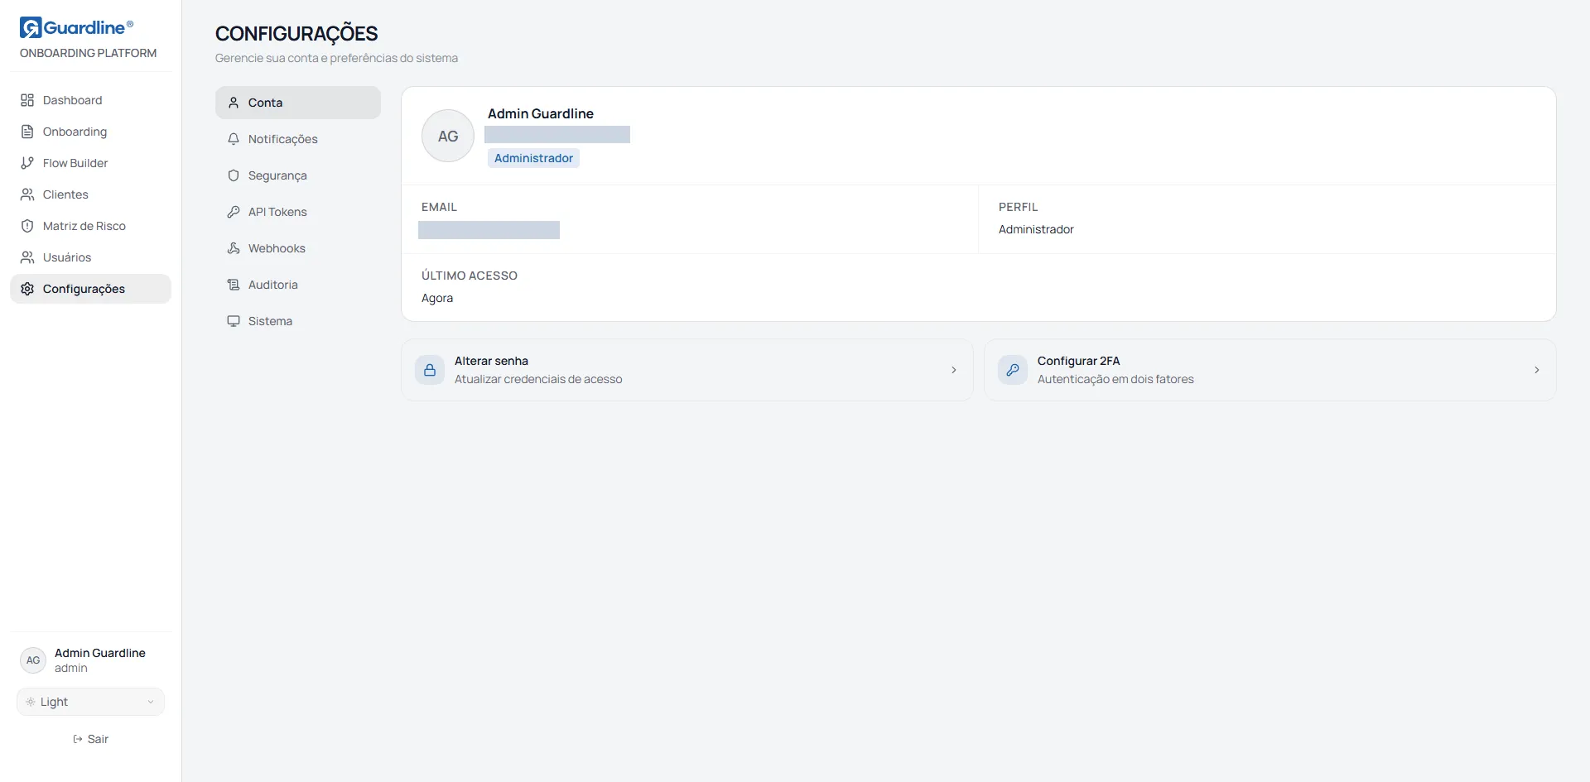This screenshot has height=782, width=1590.
Task: Open the Light theme dropdown
Action: (90, 702)
